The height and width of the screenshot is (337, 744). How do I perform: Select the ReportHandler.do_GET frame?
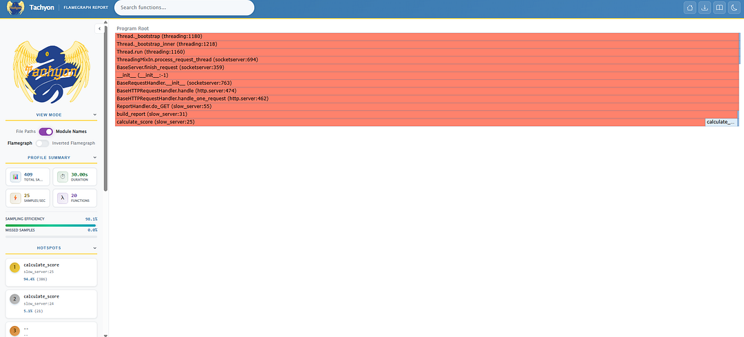[x=427, y=106]
